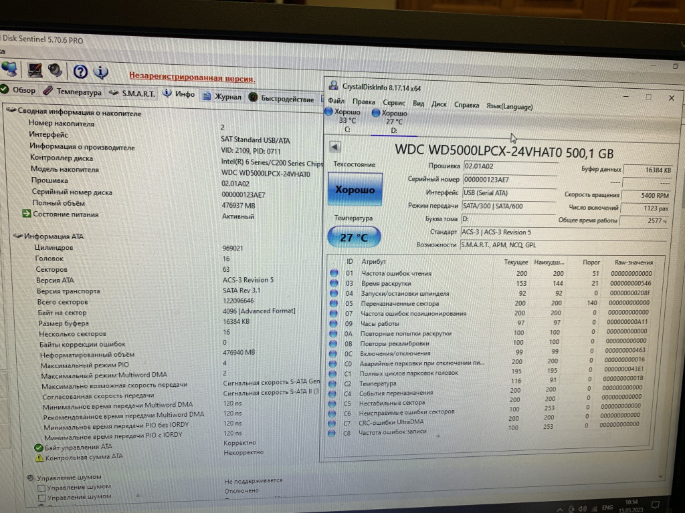Open the Язык(Language) menu
685x513 pixels.
(509, 106)
